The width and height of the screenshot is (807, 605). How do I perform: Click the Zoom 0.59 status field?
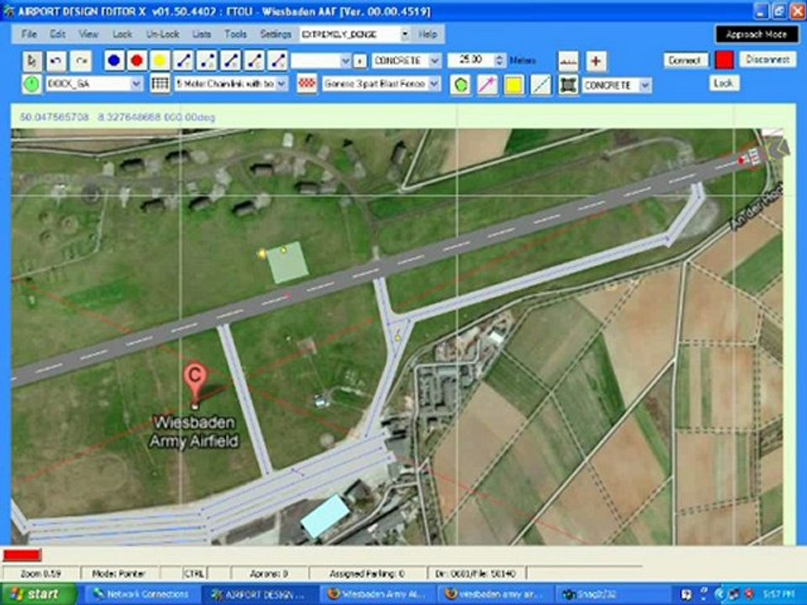click(x=41, y=573)
